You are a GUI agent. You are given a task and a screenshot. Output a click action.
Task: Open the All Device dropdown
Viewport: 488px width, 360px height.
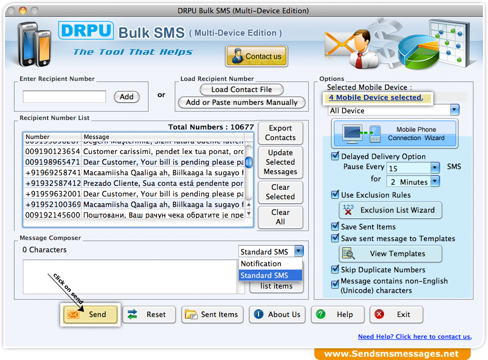click(x=454, y=110)
